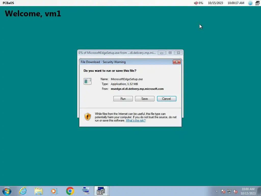The image size is (261, 196).
Task: Launch Internet Explorer from the taskbar
Action: [23, 191]
